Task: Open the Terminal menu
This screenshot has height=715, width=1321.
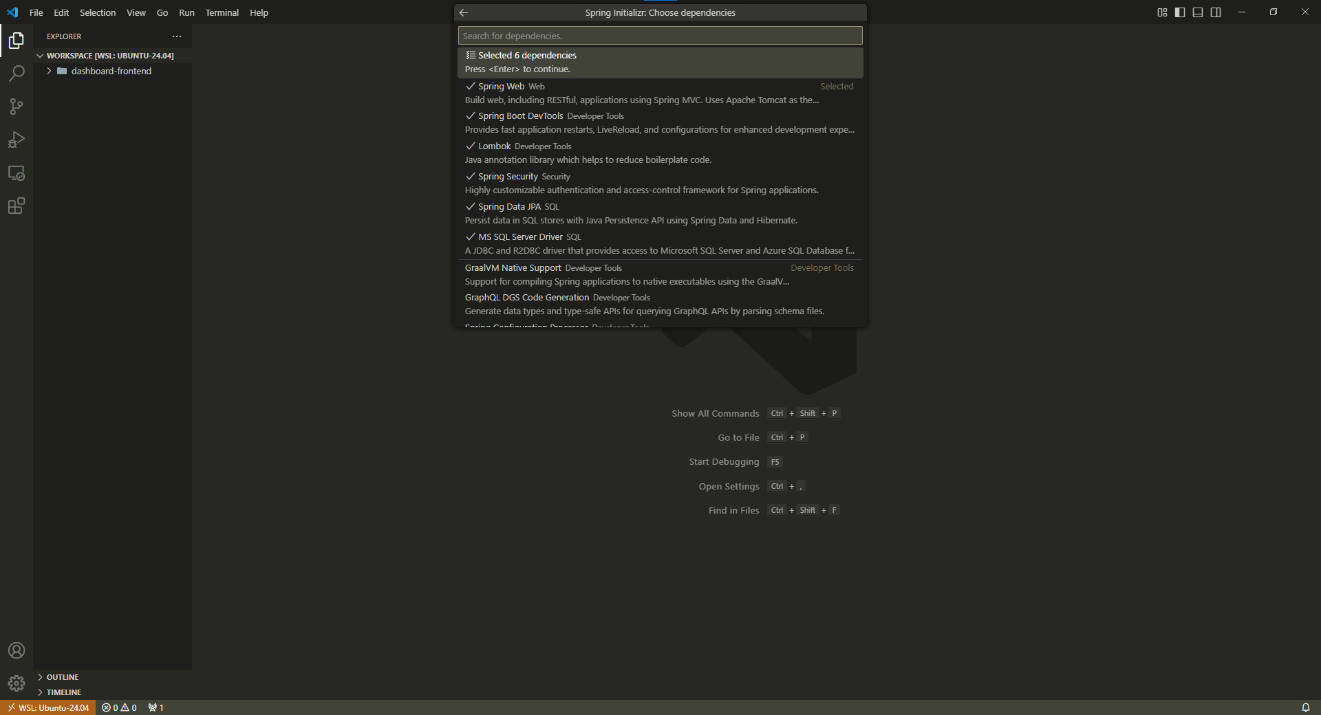Action: tap(222, 12)
